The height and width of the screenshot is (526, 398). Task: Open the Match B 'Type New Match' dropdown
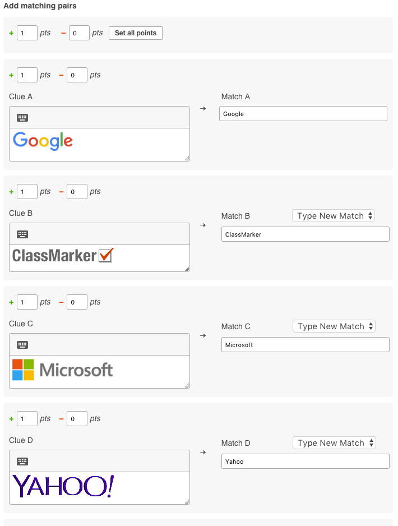(334, 216)
